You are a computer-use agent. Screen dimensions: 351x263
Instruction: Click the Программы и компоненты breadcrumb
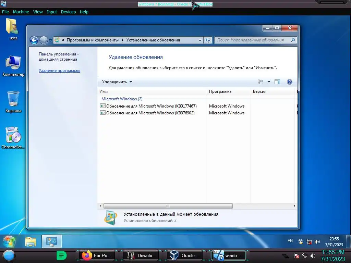pyautogui.click(x=93, y=40)
